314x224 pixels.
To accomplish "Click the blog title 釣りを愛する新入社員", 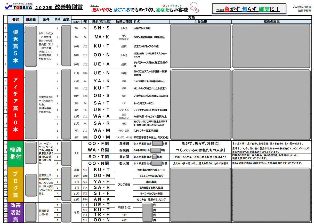I will click(151, 188).
